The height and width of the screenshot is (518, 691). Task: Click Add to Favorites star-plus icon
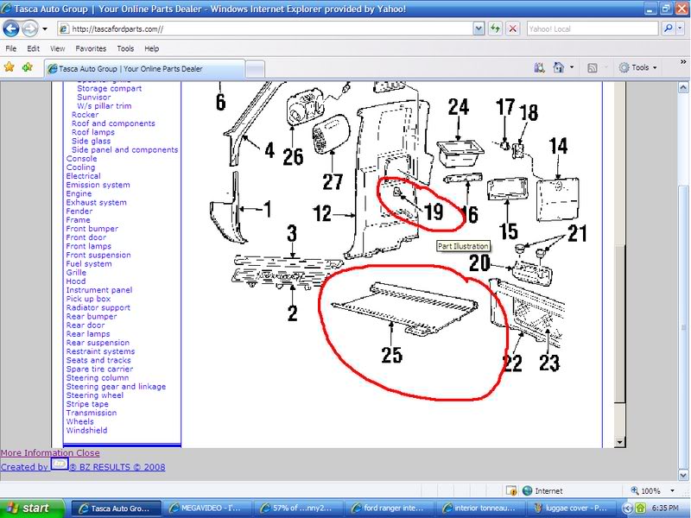28,67
